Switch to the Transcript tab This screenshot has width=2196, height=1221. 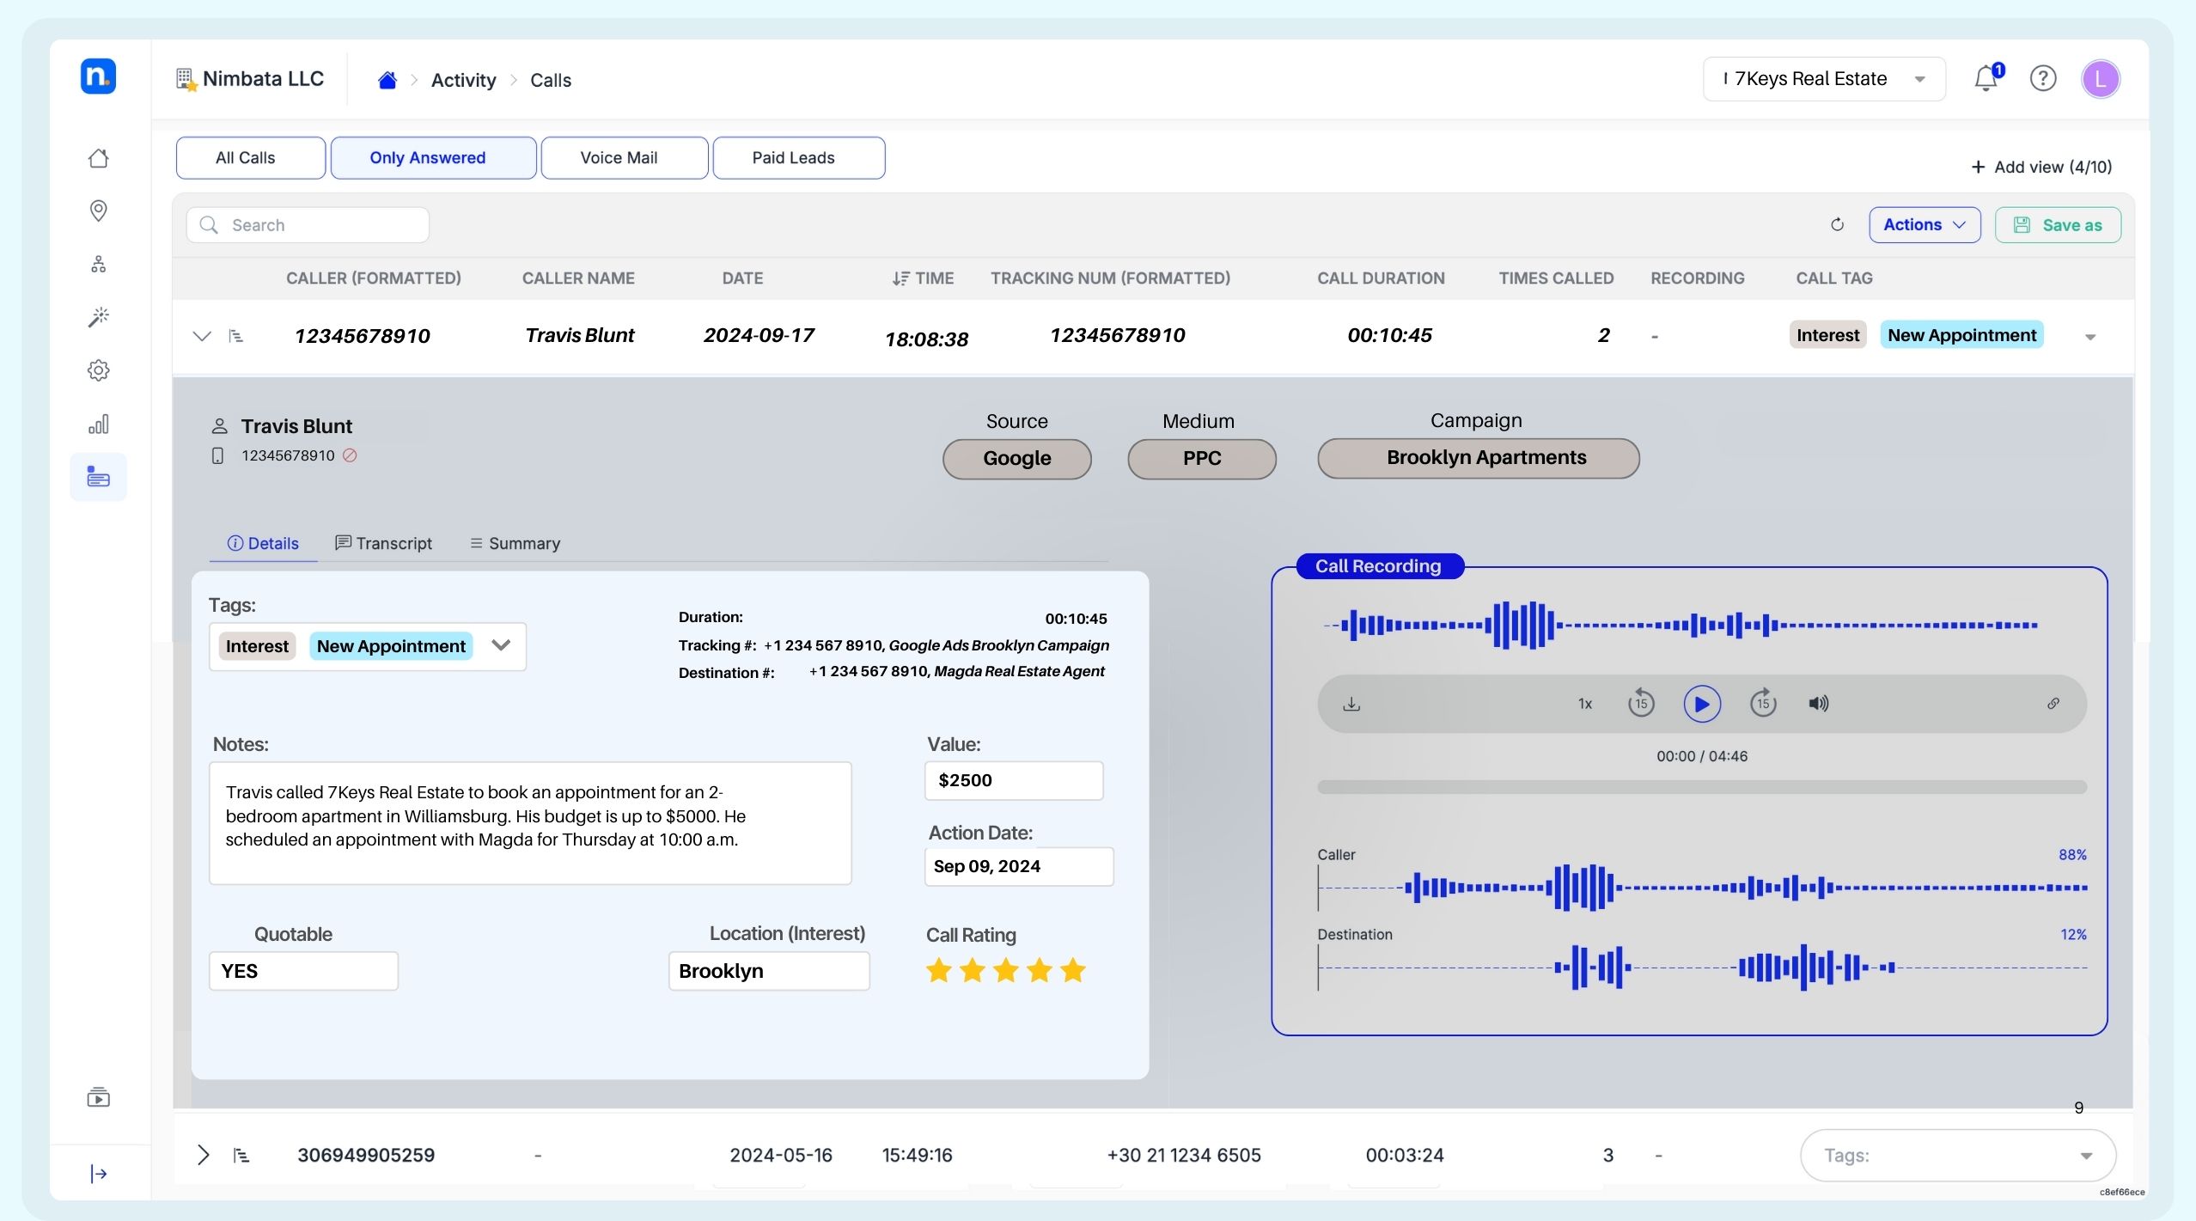383,543
